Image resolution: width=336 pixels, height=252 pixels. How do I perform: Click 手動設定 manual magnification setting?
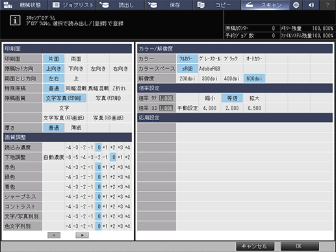(x=187, y=108)
